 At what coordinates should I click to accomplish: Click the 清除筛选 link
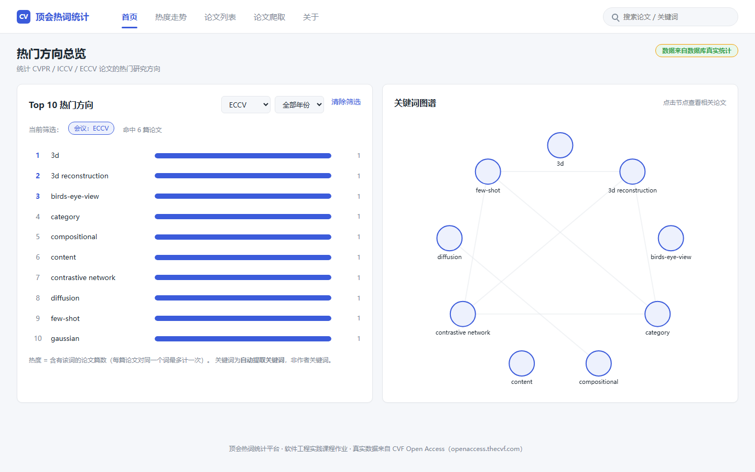tap(346, 102)
